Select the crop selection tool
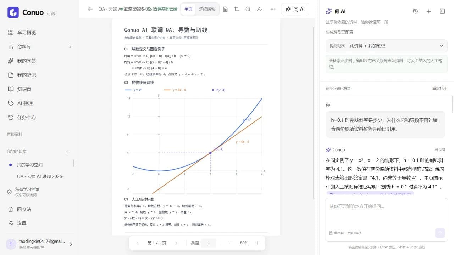The image size is (454, 255). (237, 9)
